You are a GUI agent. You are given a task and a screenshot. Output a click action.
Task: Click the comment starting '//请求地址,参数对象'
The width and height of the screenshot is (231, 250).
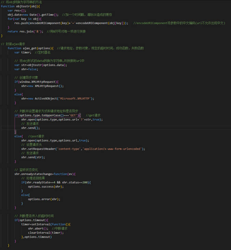[x=100, y=48]
